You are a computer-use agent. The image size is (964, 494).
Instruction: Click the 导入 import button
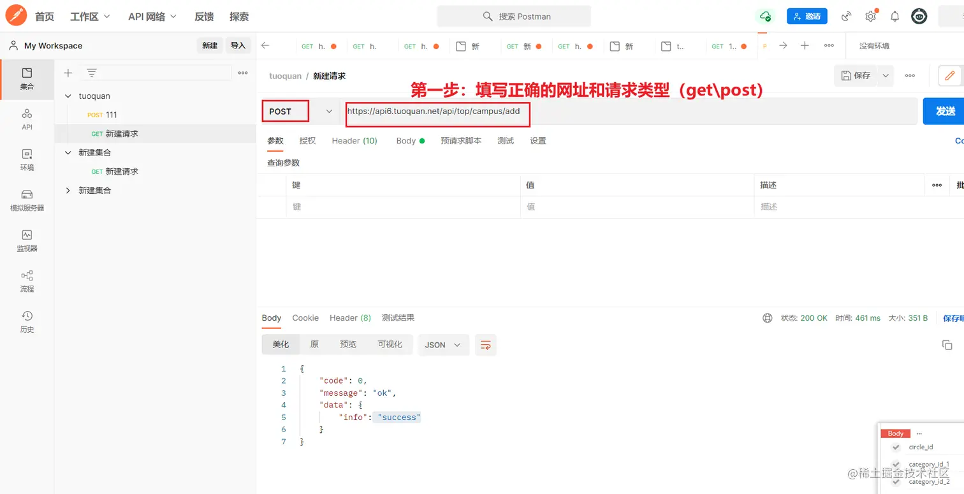tap(238, 45)
